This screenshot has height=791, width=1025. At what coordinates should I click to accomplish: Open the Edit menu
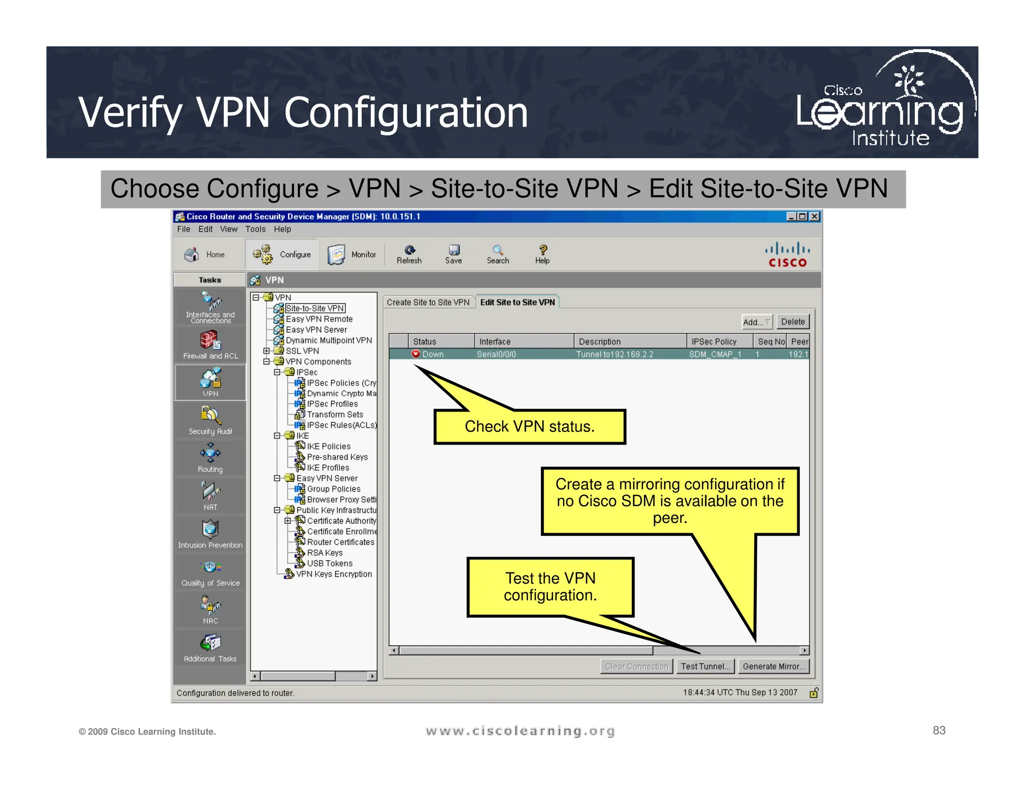205,229
